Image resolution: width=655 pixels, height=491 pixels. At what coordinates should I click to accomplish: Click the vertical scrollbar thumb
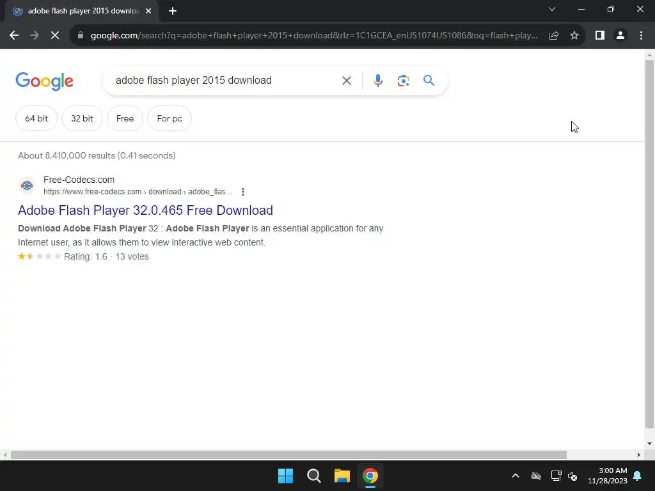point(650,244)
